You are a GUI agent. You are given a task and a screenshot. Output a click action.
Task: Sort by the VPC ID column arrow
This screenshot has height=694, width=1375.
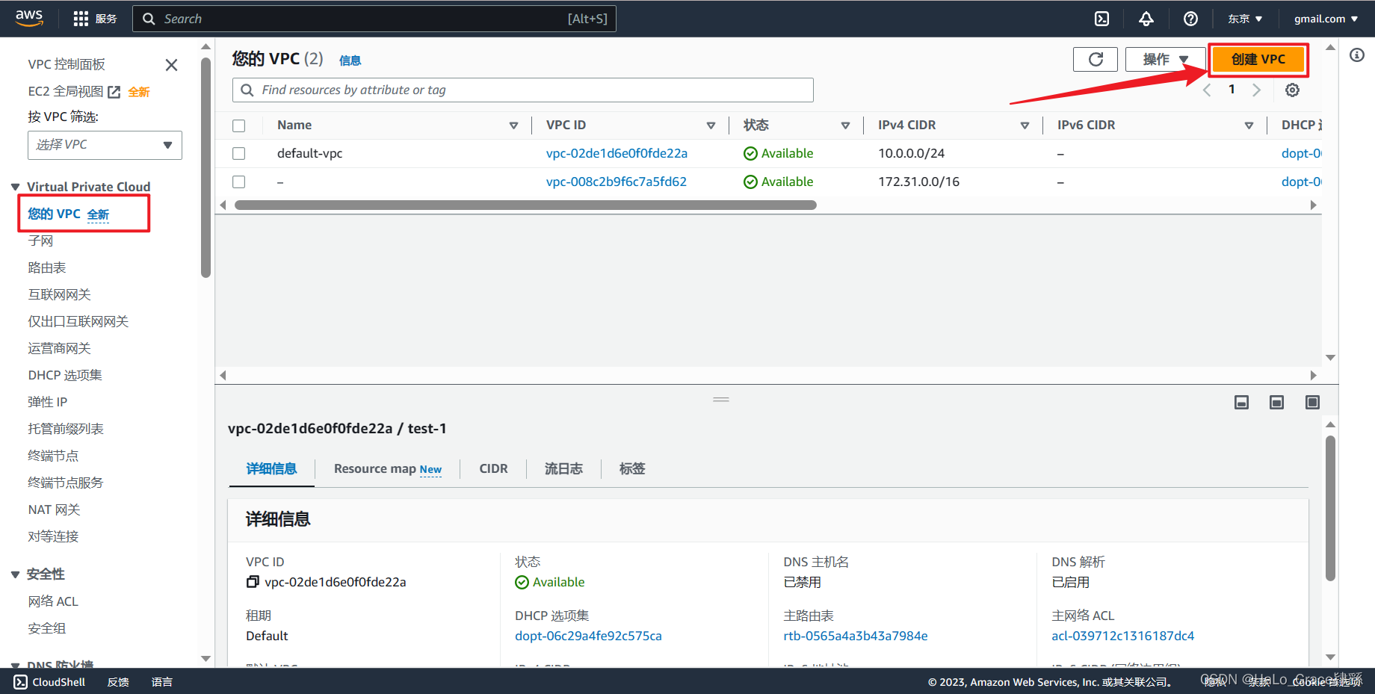click(711, 126)
